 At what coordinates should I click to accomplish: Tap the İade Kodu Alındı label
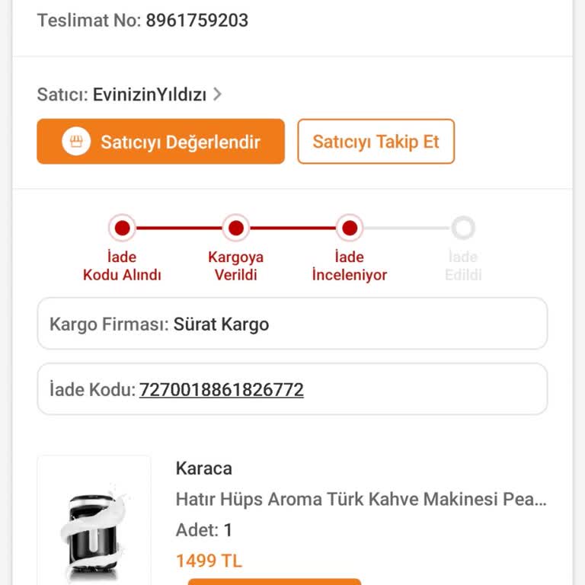coord(122,266)
